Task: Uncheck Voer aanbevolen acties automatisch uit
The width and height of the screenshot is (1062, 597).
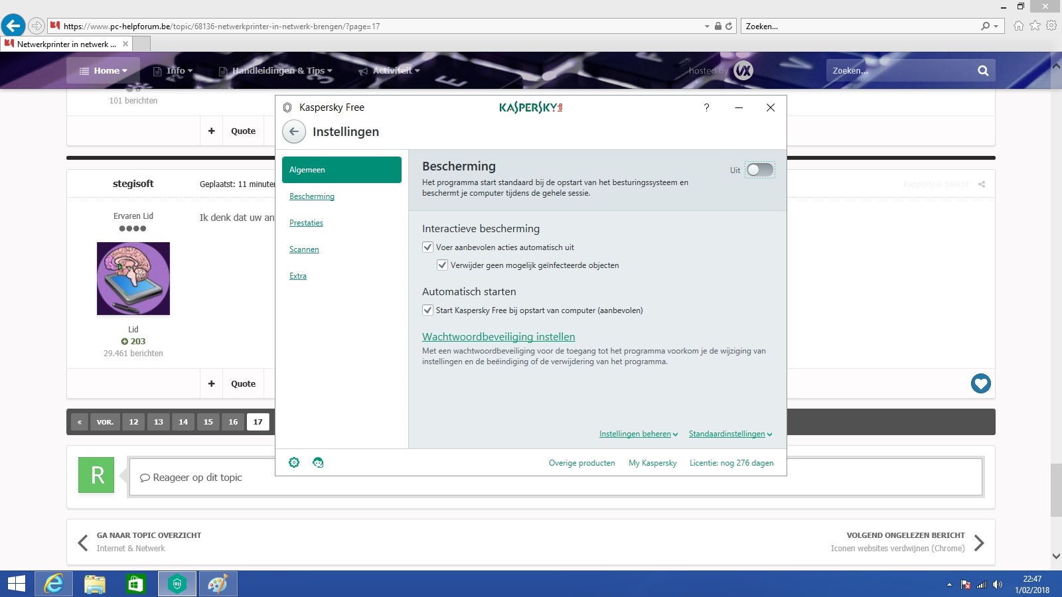Action: point(427,247)
